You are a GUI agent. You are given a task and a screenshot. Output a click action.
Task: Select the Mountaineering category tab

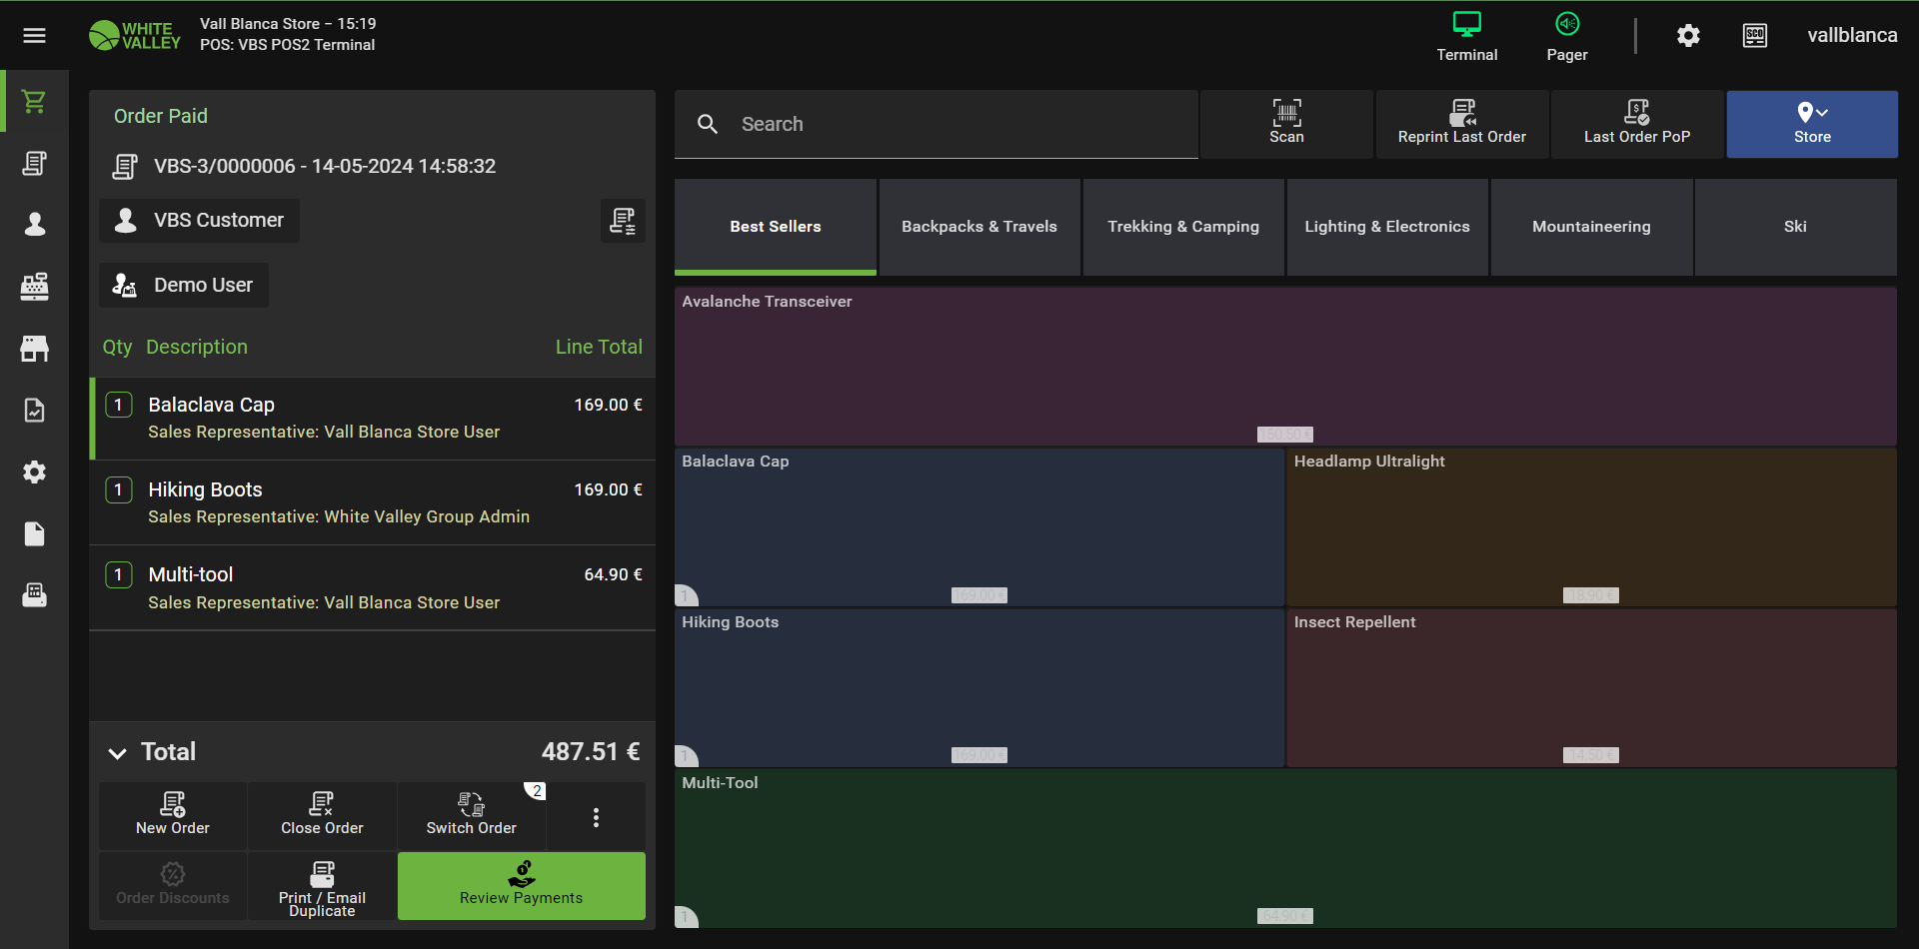click(x=1591, y=227)
